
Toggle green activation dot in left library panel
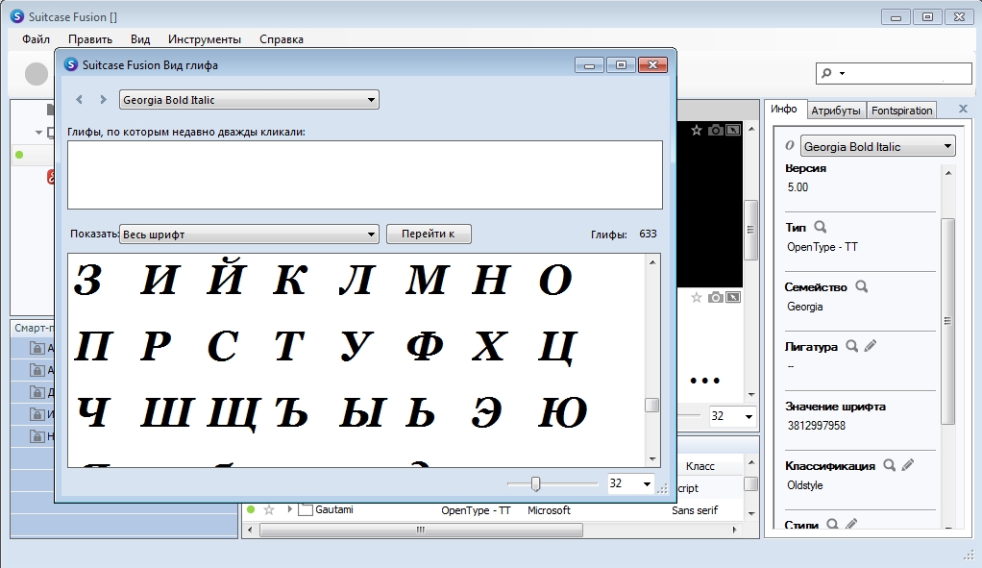(19, 155)
